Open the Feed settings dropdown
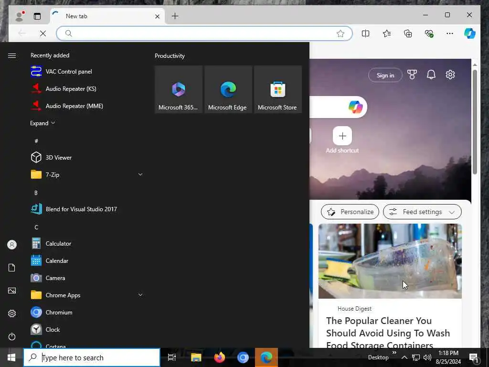The height and width of the screenshot is (367, 489). pyautogui.click(x=422, y=212)
